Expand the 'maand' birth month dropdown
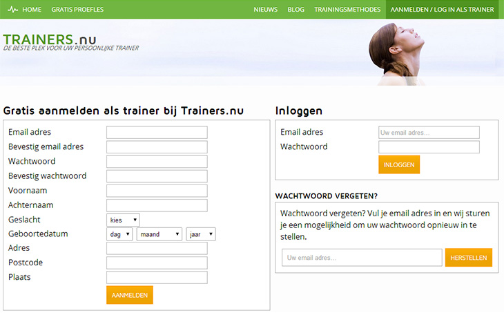The width and height of the screenshot is (504, 313). click(159, 234)
